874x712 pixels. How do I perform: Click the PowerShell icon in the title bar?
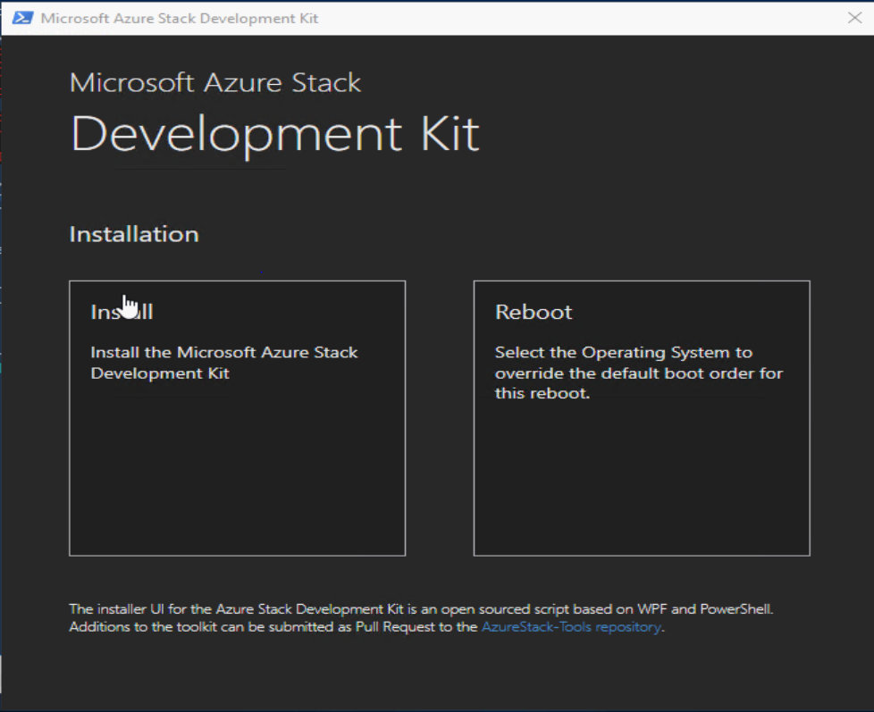(x=22, y=19)
